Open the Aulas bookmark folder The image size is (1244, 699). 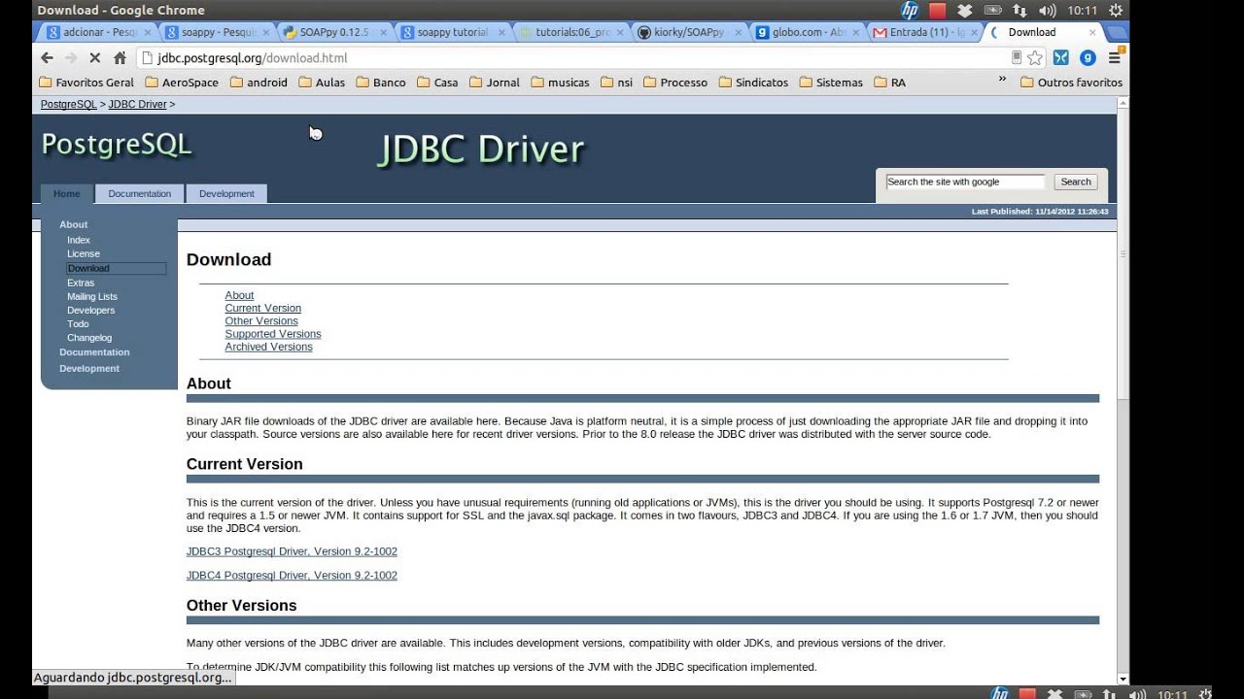(322, 83)
